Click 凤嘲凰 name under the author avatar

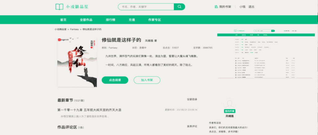230,116
